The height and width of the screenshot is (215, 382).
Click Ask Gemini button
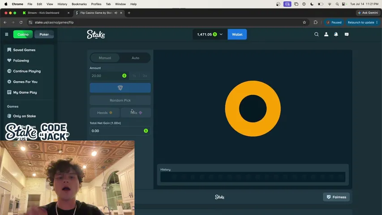coord(368,13)
